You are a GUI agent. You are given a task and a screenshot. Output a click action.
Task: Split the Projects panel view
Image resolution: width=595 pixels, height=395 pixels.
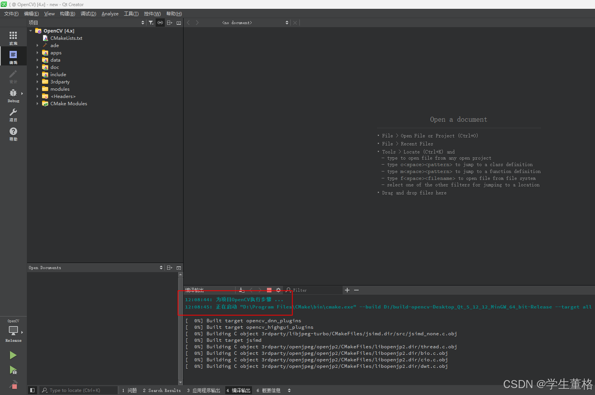(169, 23)
